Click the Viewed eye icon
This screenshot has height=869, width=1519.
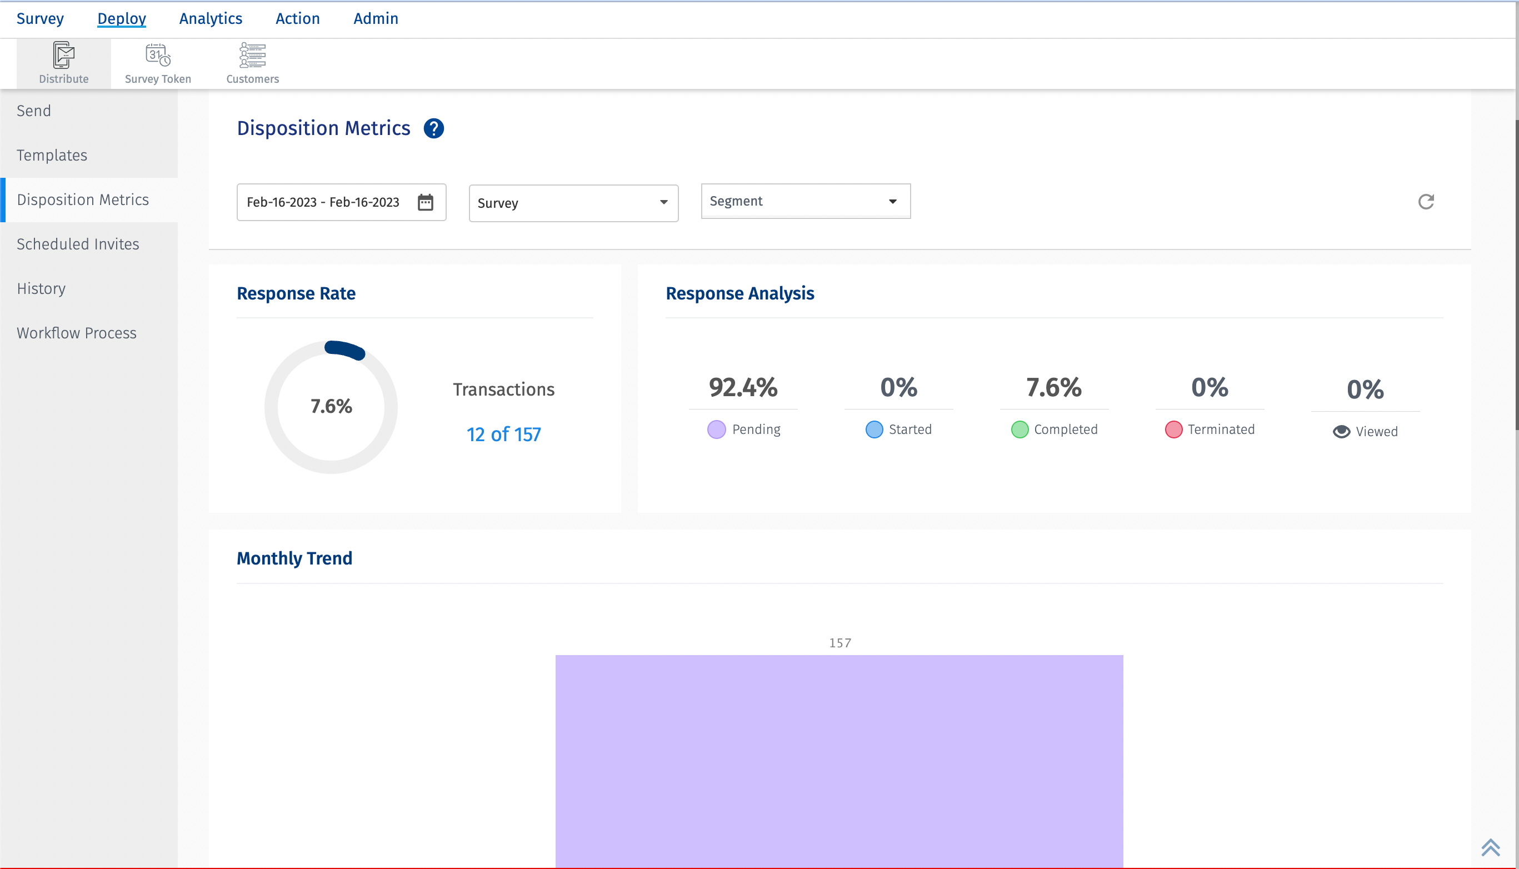click(x=1341, y=432)
